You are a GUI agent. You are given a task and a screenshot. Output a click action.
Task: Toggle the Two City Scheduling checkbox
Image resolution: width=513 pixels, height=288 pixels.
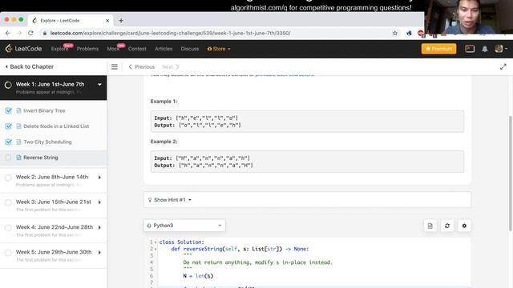point(9,142)
